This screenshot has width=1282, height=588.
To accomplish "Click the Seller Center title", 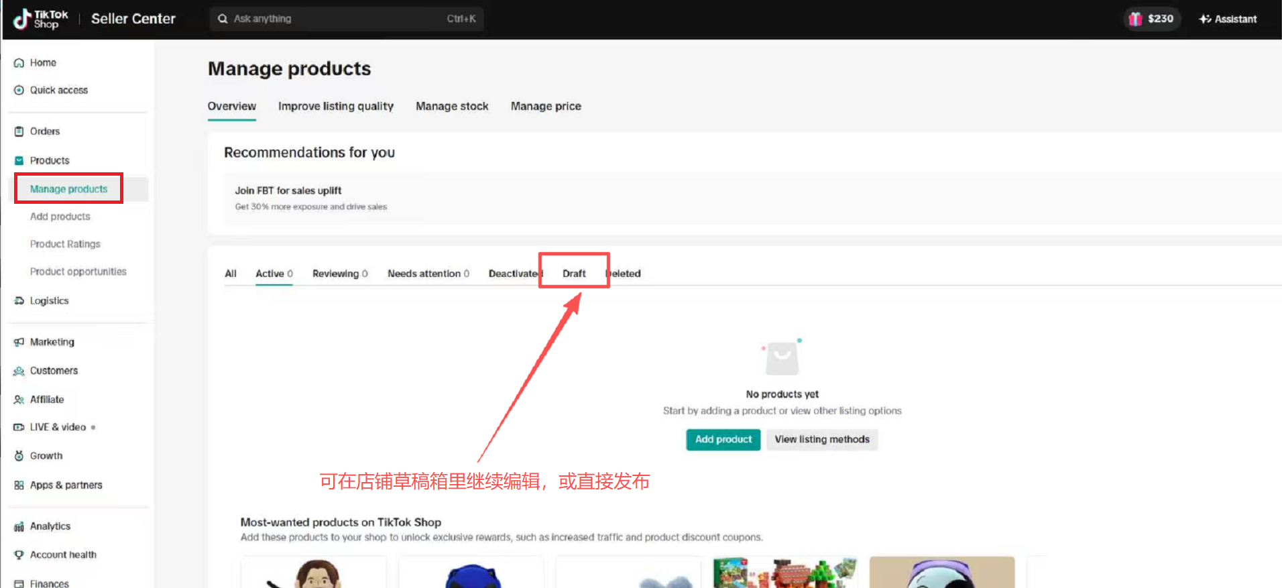I will (x=133, y=19).
